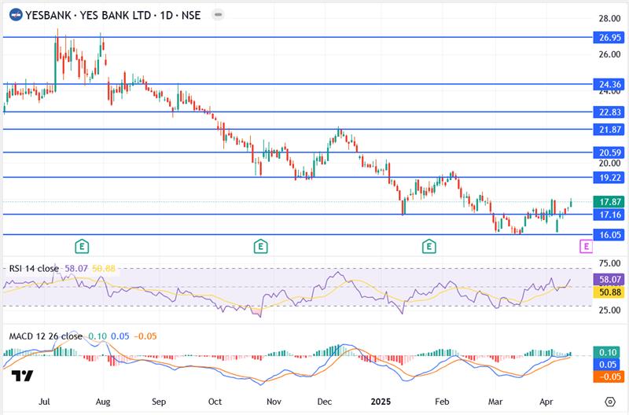
Task: Click the green 17.87 current price label
Action: tap(610, 202)
